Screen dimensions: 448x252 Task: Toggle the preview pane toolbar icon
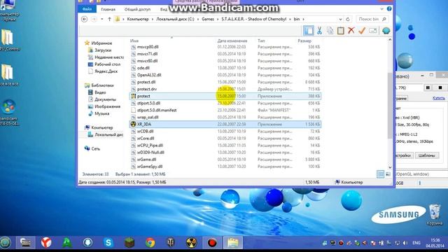click(x=308, y=31)
